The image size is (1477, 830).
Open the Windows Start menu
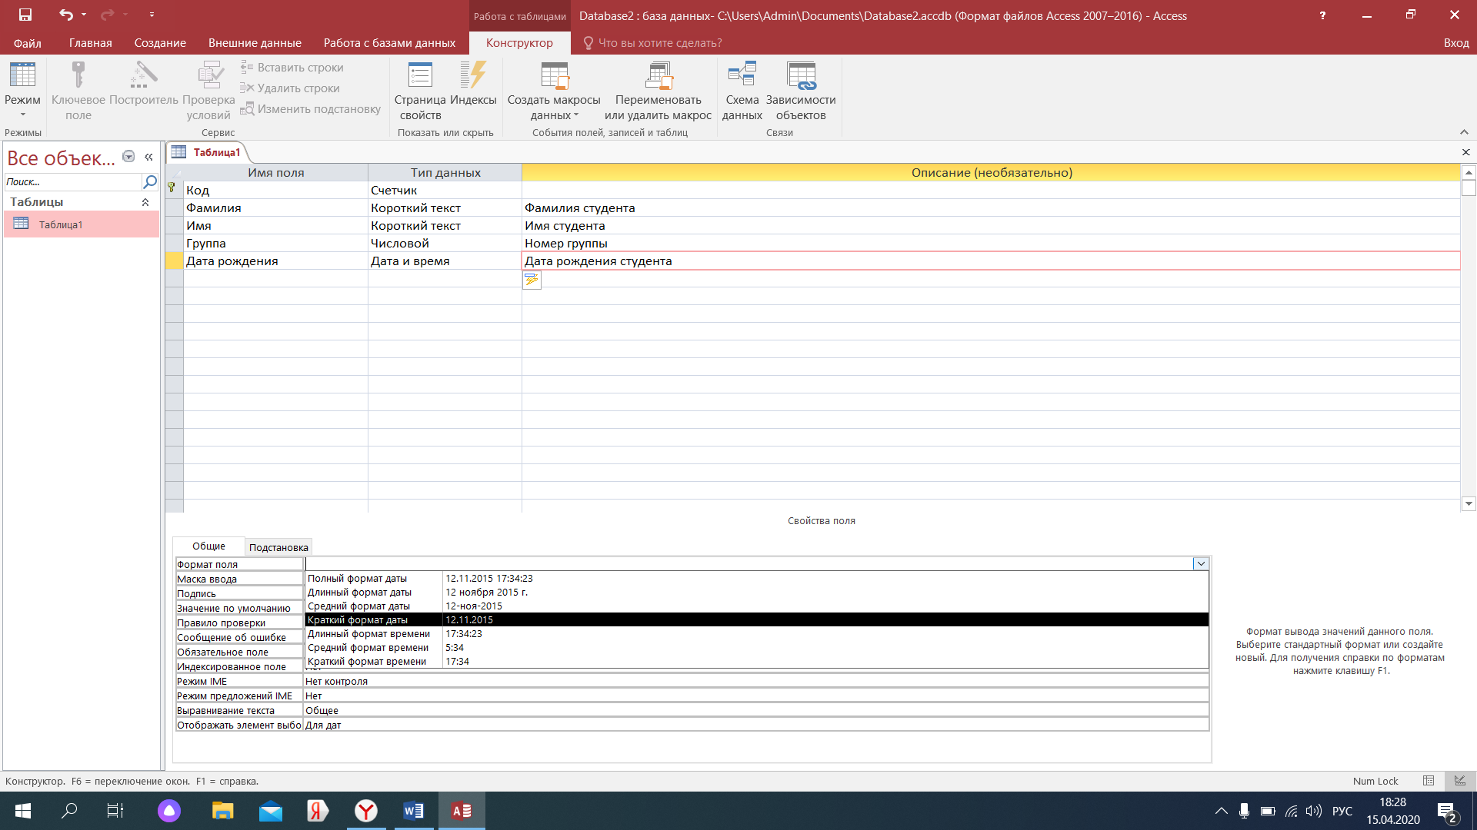click(23, 811)
